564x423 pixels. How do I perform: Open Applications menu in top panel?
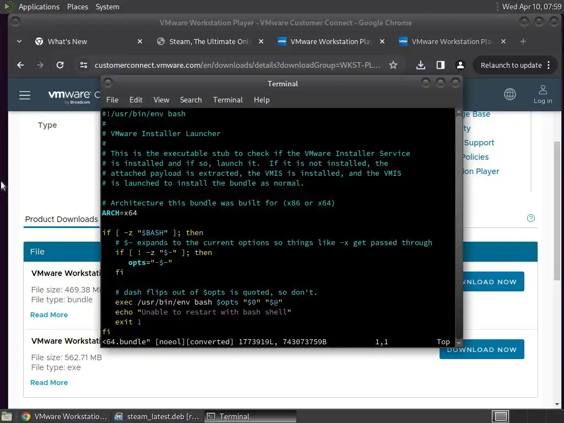click(39, 7)
